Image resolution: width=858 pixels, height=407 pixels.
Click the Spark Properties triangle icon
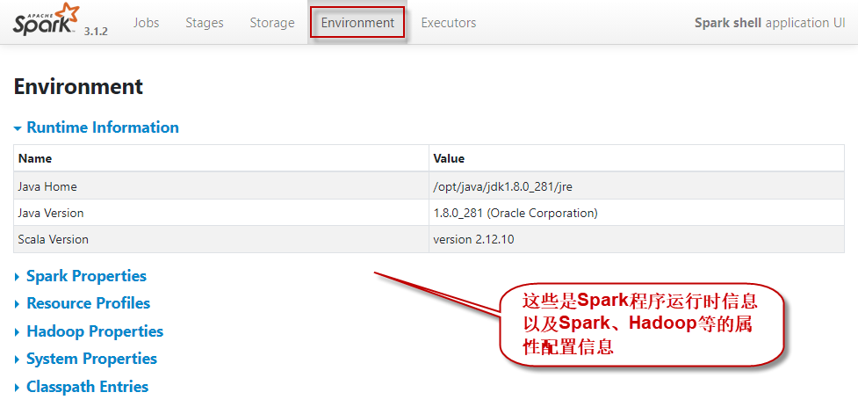pyautogui.click(x=18, y=277)
